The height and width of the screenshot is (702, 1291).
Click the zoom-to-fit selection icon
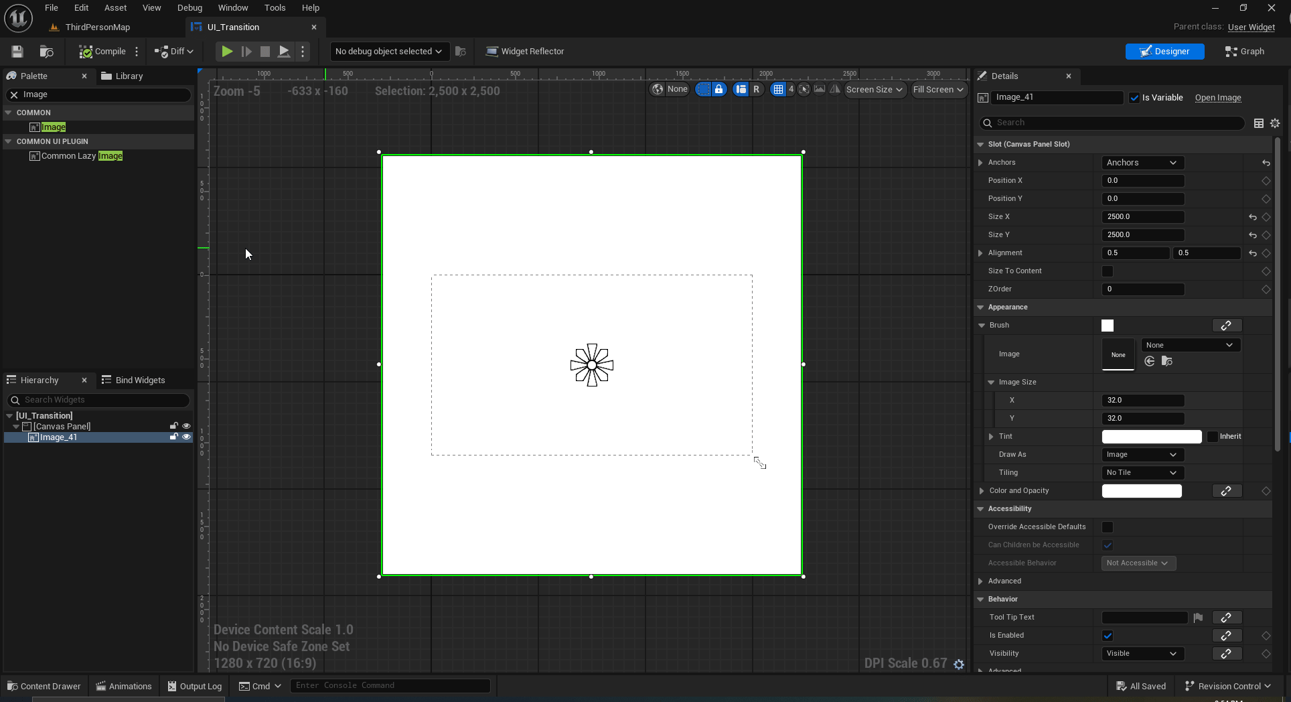(804, 89)
